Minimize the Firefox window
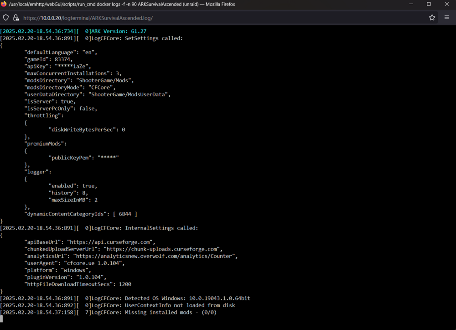The image size is (456, 330). pyautogui.click(x=411, y=4)
